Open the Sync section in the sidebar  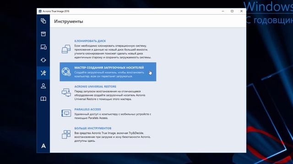(43, 60)
